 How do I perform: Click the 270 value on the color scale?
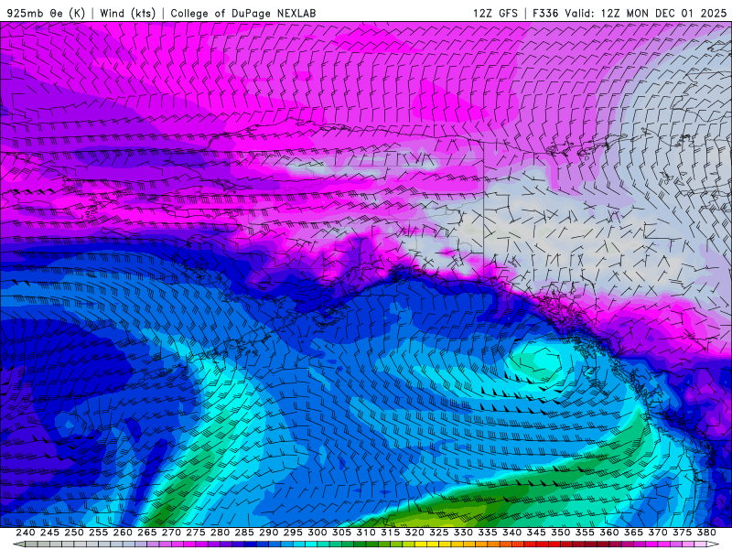(171, 533)
